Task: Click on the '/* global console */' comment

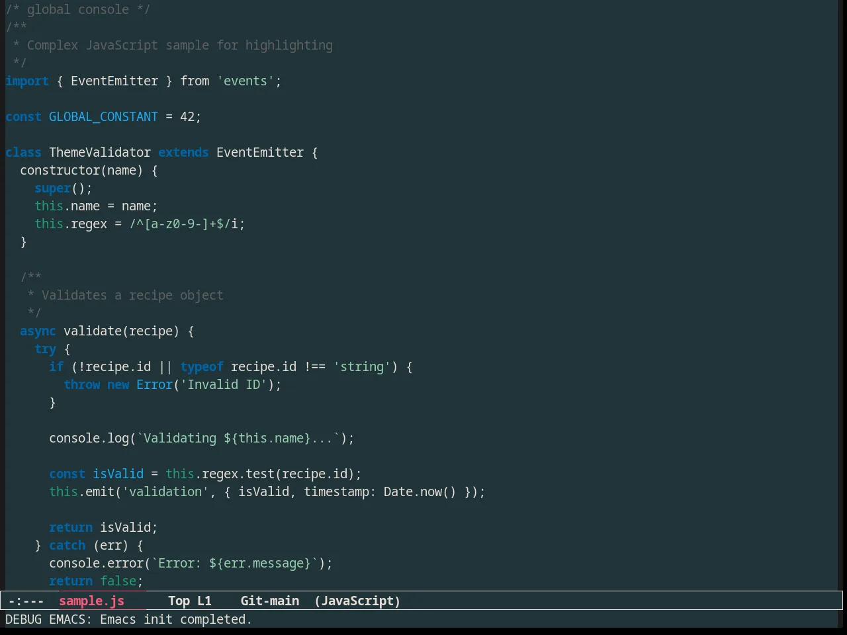Action: tap(78, 9)
